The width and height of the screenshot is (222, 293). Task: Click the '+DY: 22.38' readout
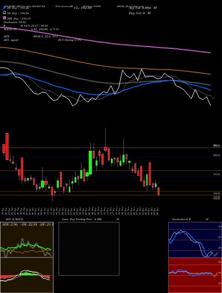(28, 224)
